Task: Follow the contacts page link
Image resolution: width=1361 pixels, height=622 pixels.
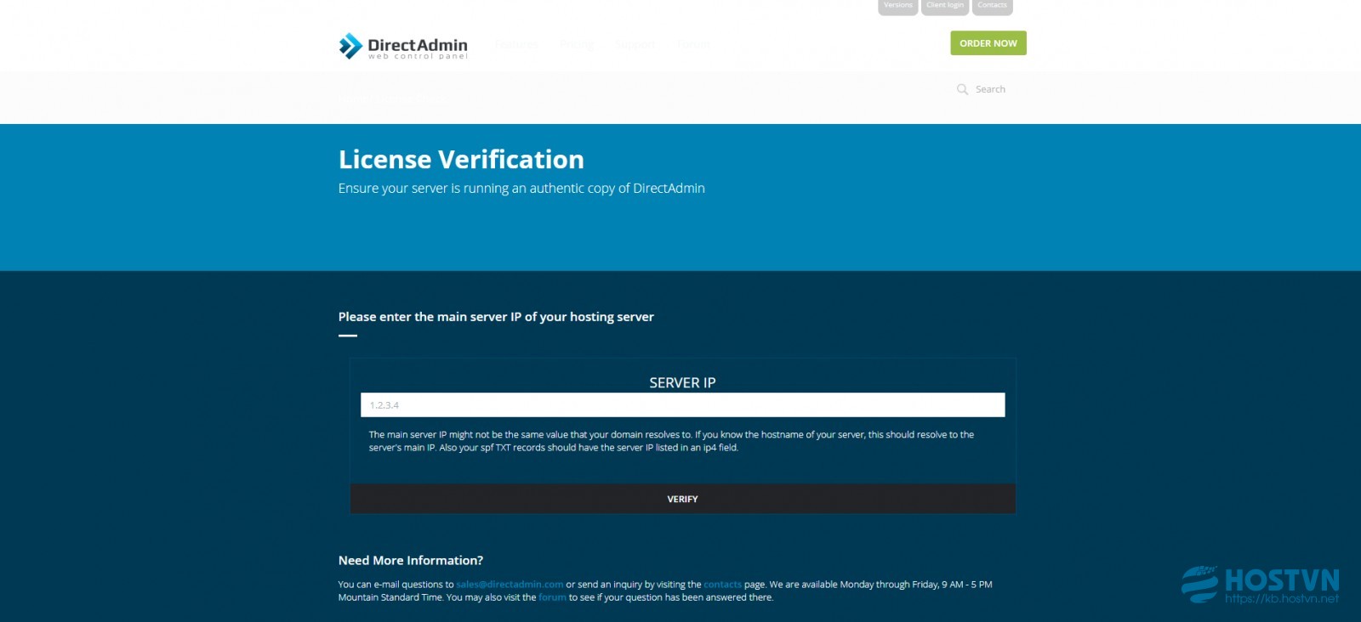Action: [x=722, y=585]
